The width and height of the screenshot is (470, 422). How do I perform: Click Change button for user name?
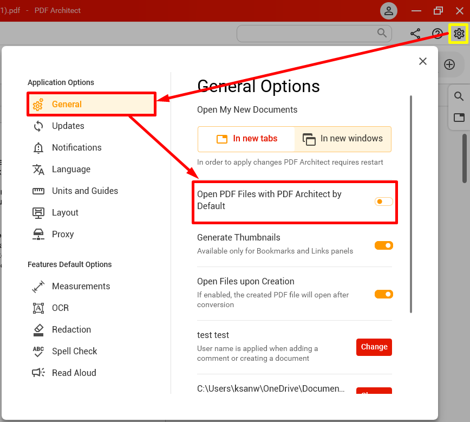(374, 347)
